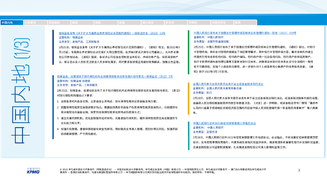The image size is (327, 184).
Task: Open the 成渝金融法院 decision link
Action: coord(228,84)
